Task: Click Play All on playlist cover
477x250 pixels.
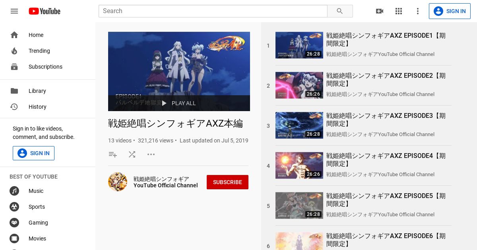Action: pos(179,103)
